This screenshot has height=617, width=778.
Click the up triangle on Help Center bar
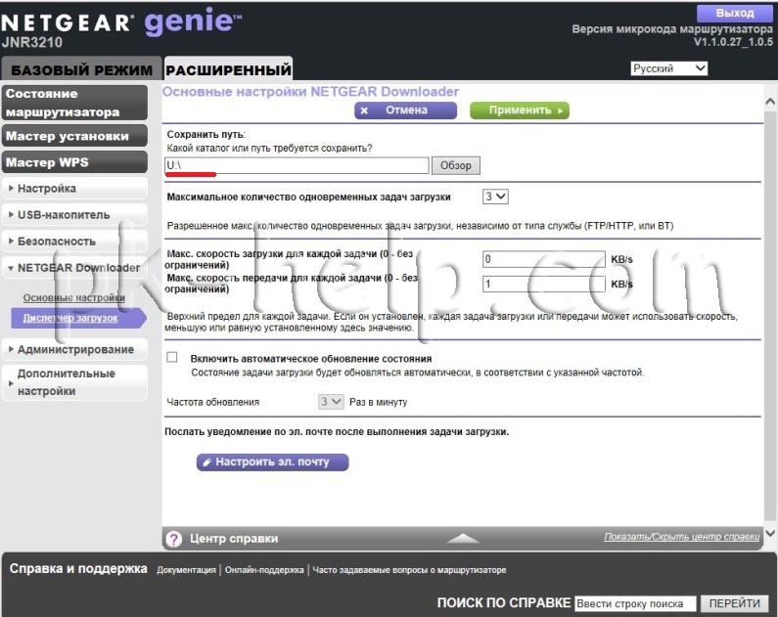(463, 538)
